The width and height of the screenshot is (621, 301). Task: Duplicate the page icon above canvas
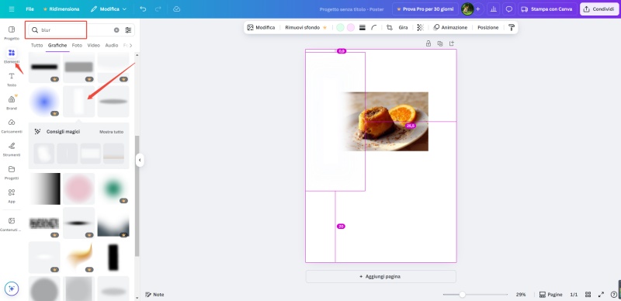click(x=439, y=43)
